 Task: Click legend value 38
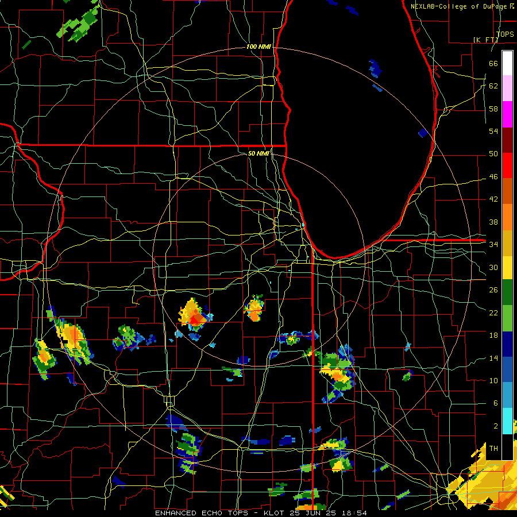click(493, 222)
